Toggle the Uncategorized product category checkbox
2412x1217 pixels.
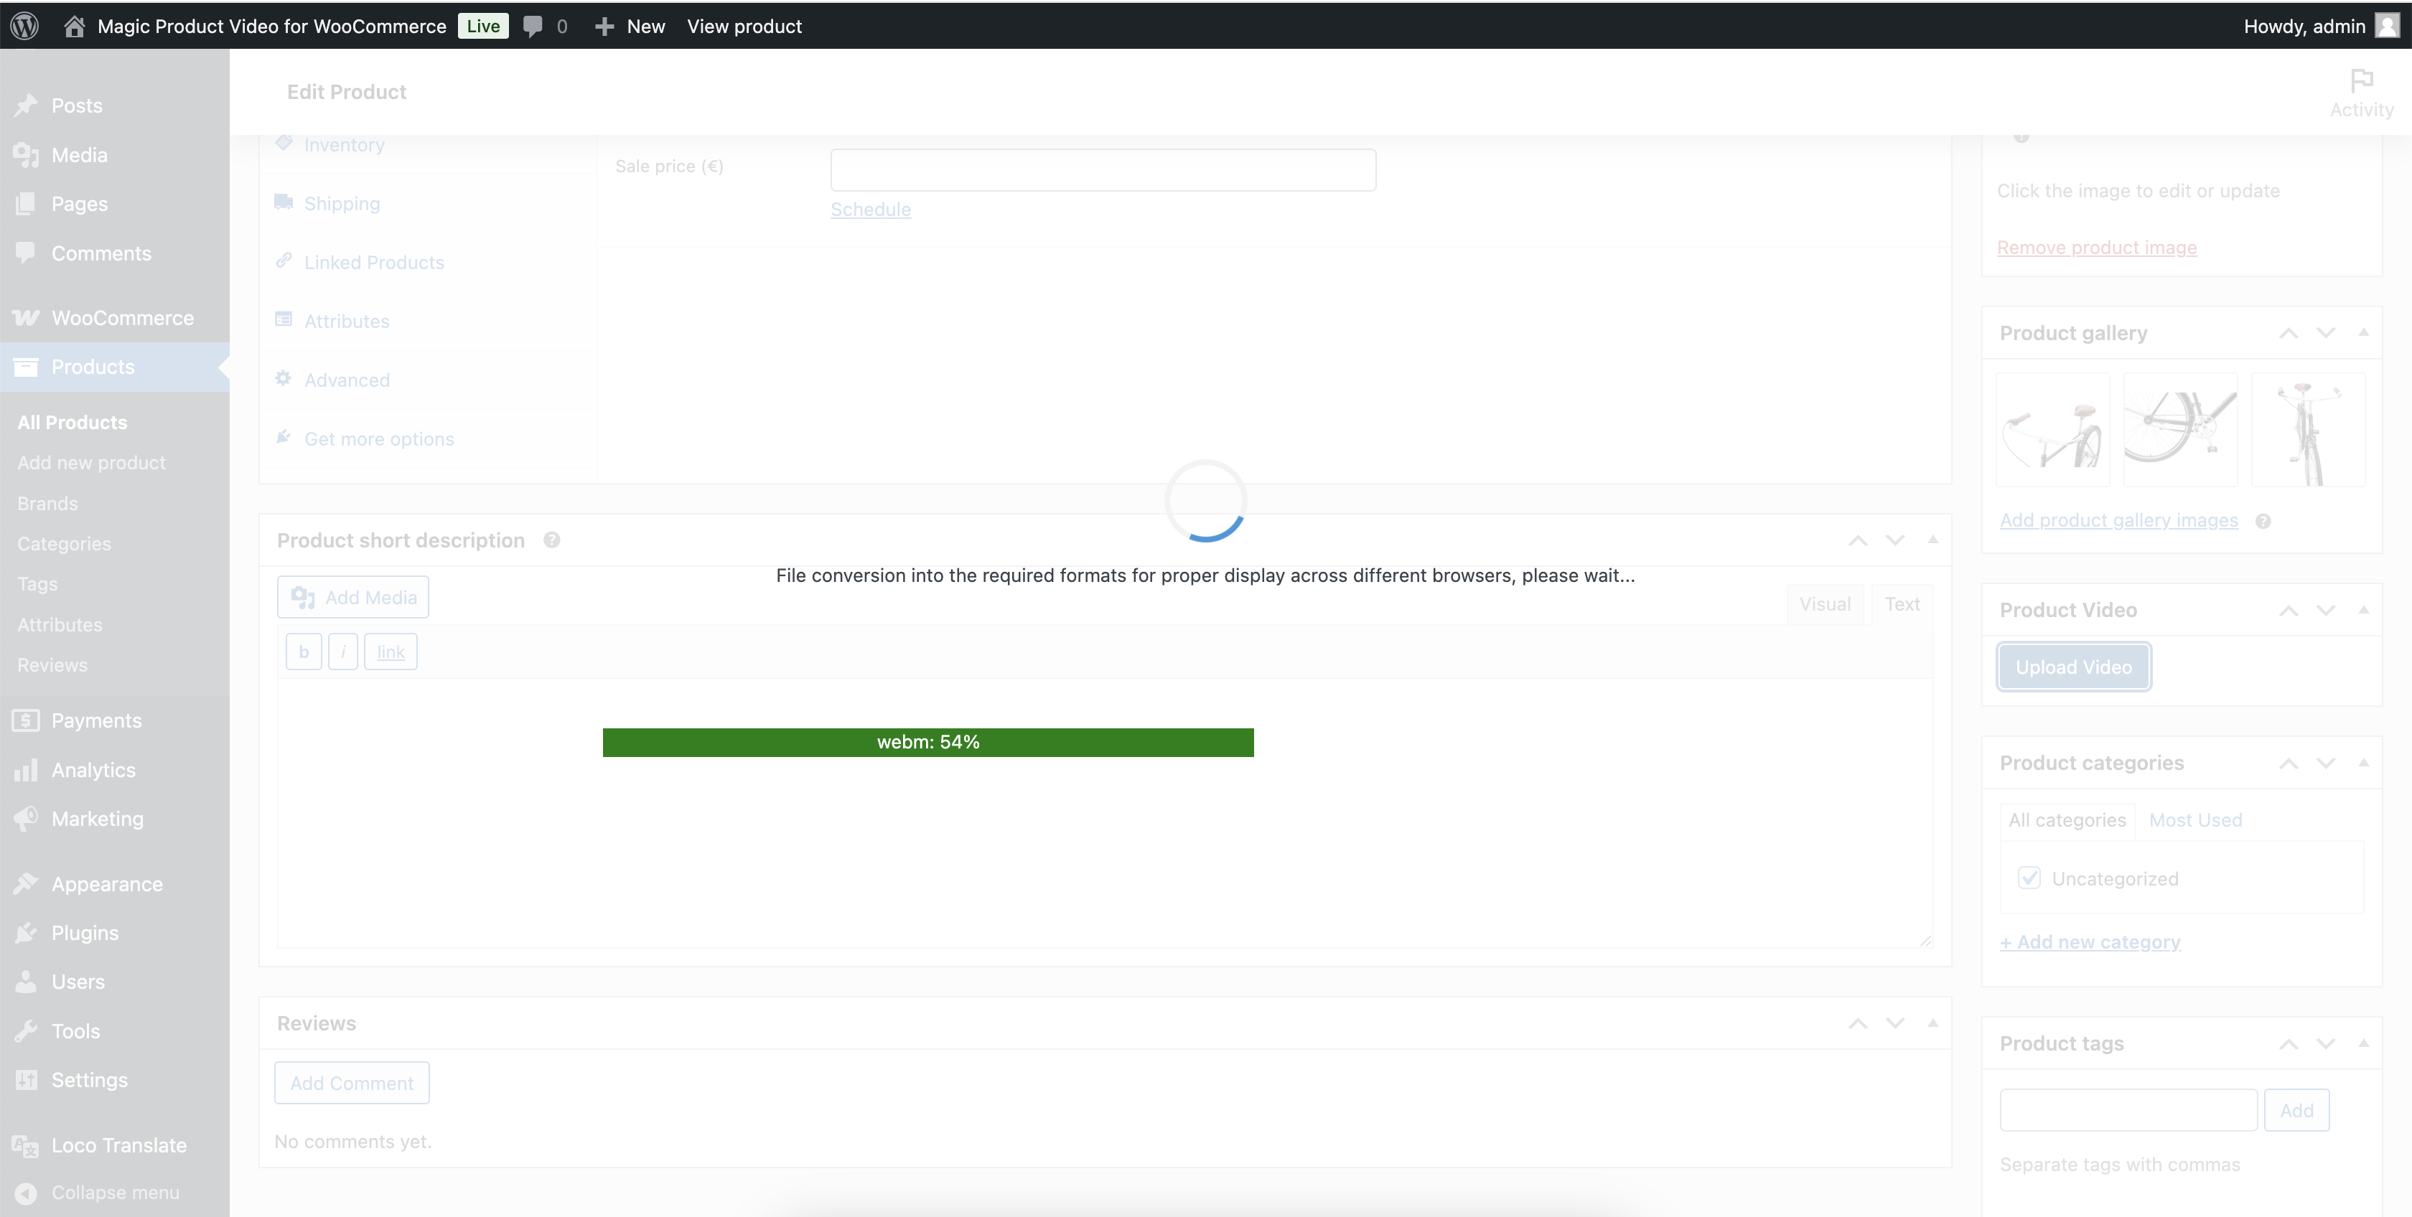click(2029, 878)
